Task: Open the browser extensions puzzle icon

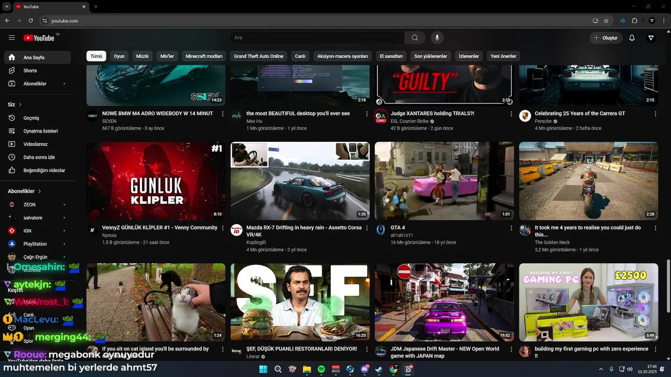Action: click(x=634, y=21)
